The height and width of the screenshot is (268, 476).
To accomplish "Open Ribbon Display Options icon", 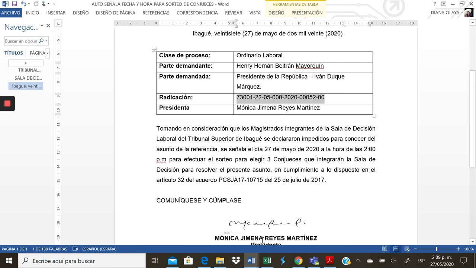I will [444, 4].
